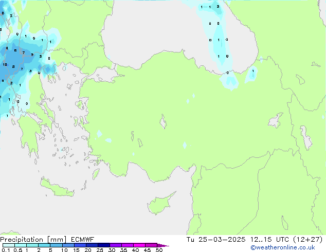Select the 0.5–1 mm legend color box
The image size is (326, 252).
coord(21,245)
